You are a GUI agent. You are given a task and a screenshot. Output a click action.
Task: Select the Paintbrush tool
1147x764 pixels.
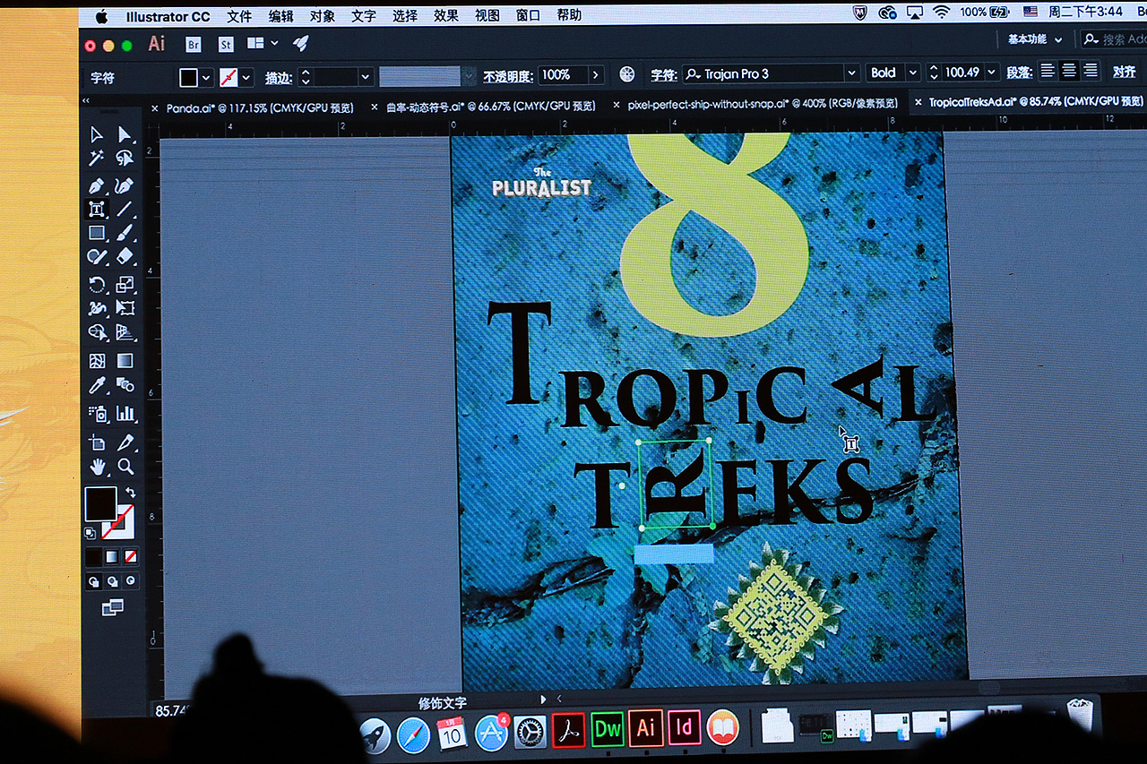tap(125, 233)
